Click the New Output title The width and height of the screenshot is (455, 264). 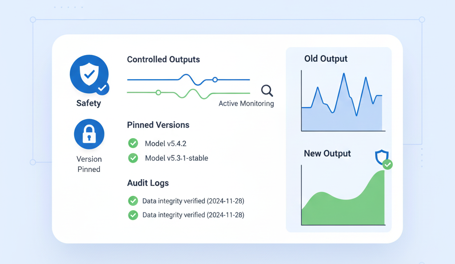327,153
